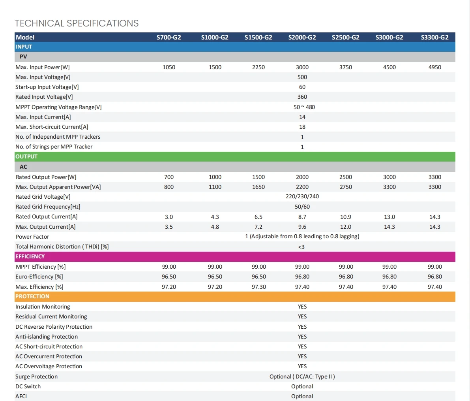Viewport: 470px width, 401px height.
Task: Click the Rated Output Power[W] row label
Action: point(46,177)
